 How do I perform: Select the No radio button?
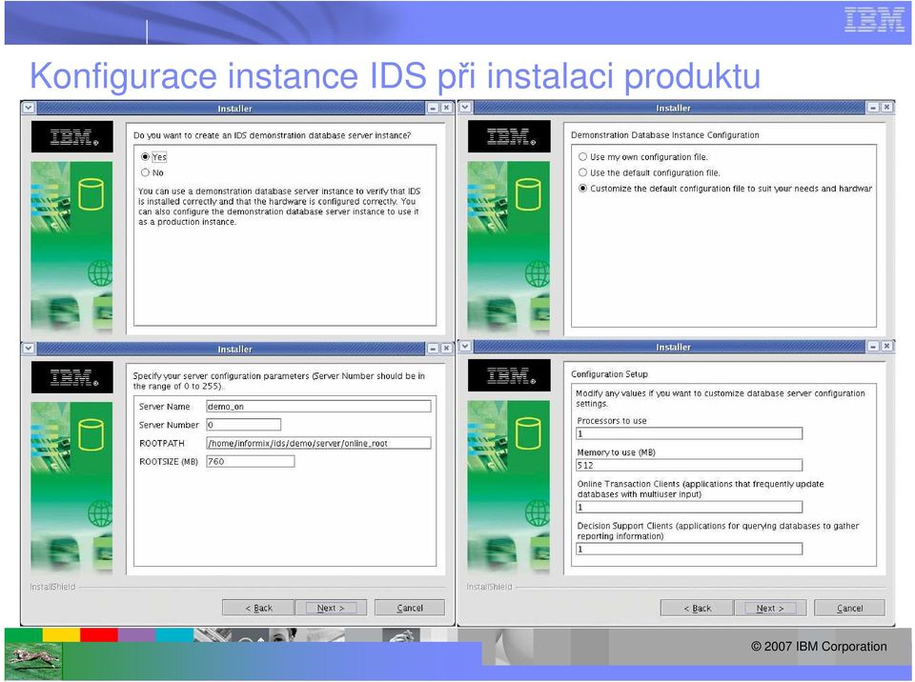pyautogui.click(x=145, y=172)
